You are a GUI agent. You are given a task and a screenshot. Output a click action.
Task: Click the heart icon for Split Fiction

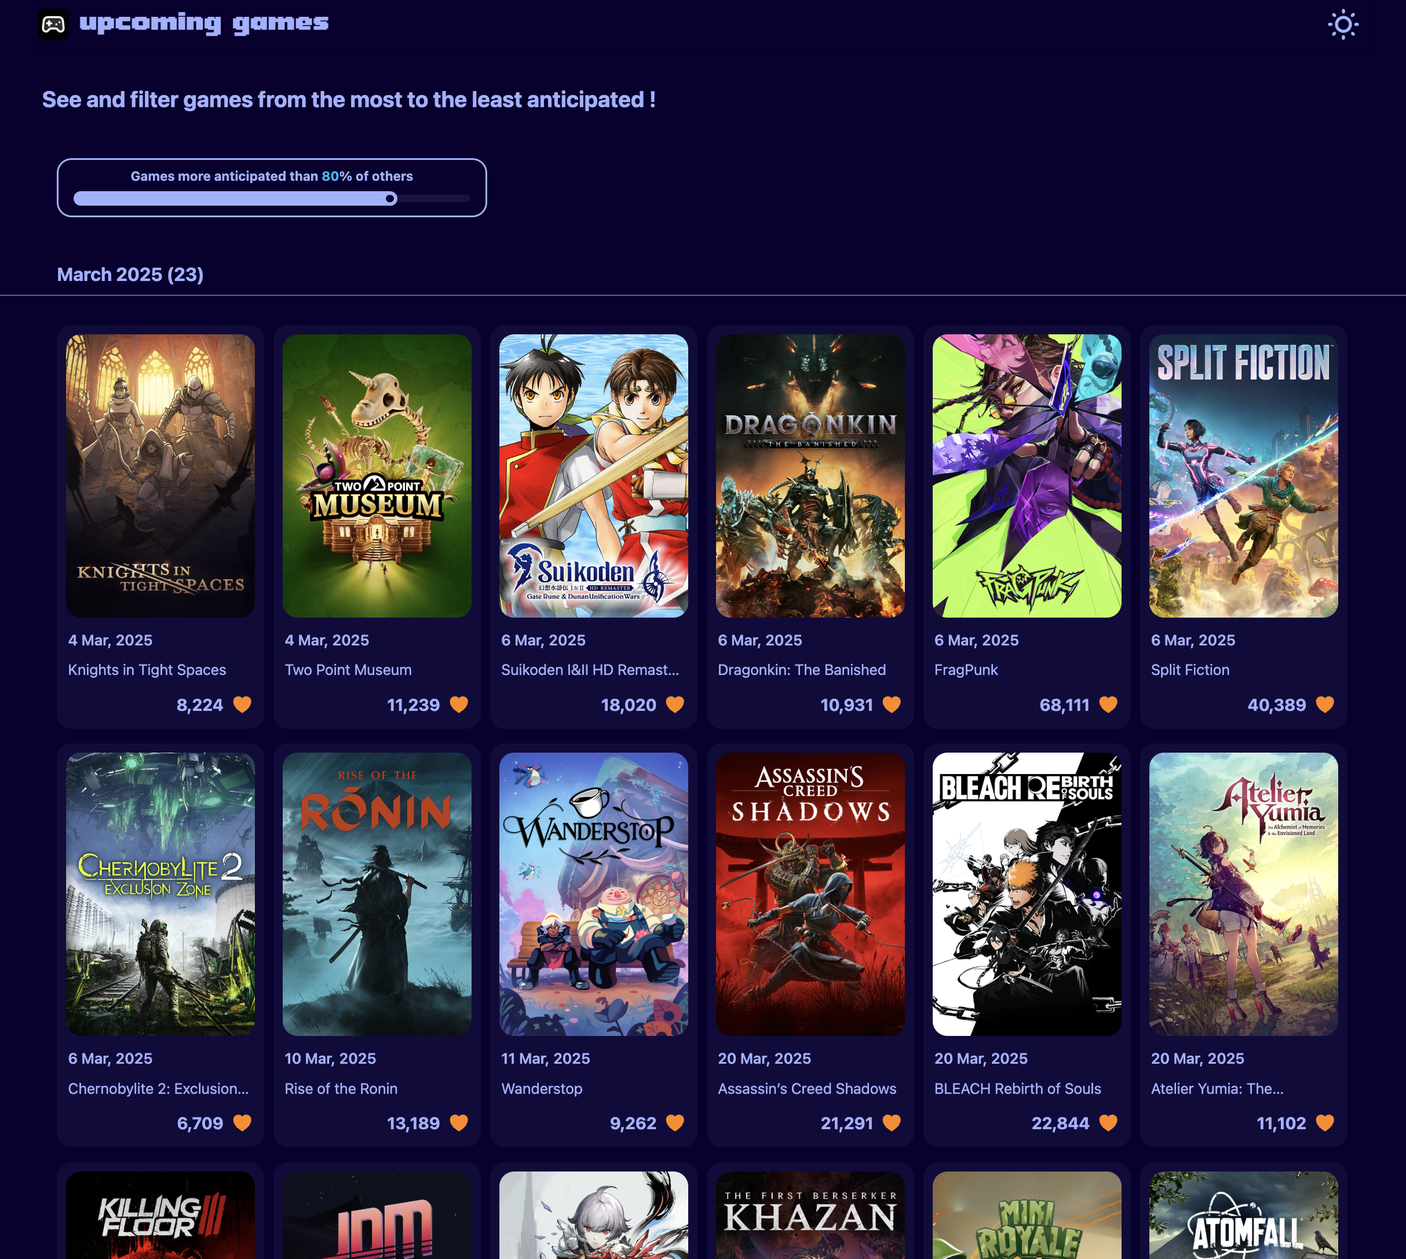[1324, 704]
